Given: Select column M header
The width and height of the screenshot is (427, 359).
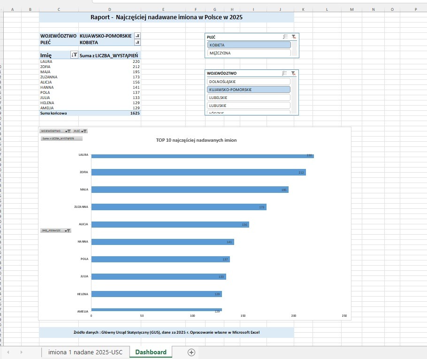Looking at the screenshot, I should pos(352,9).
